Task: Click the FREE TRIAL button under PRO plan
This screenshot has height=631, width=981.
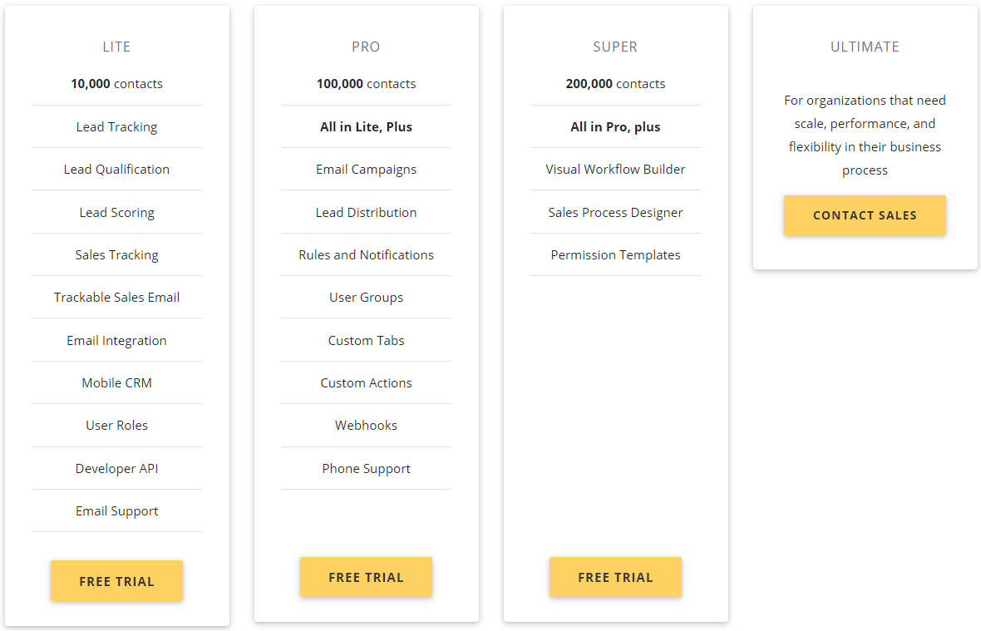Action: [366, 576]
